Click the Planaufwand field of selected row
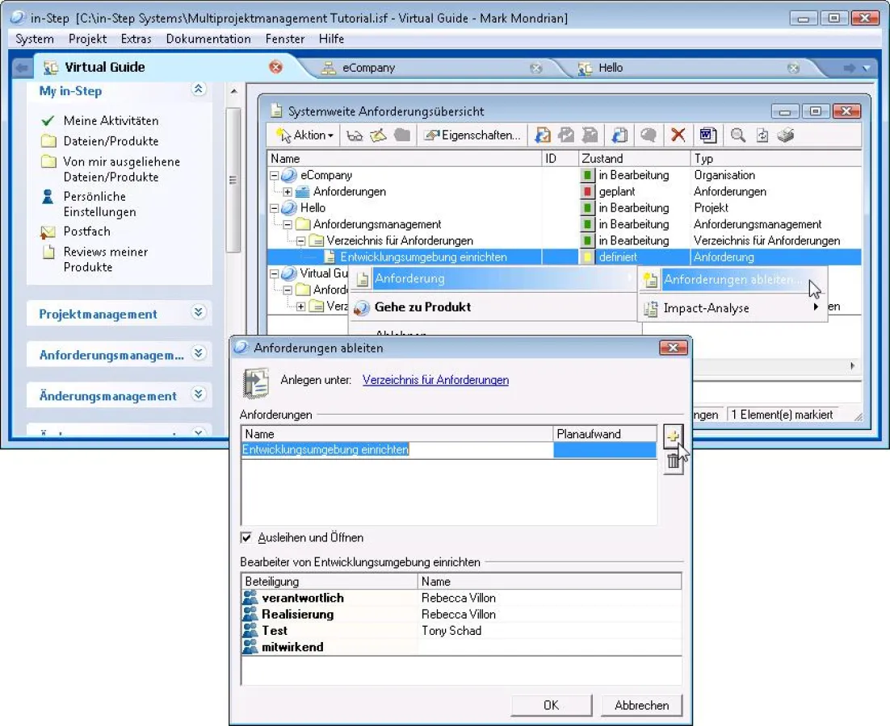Image resolution: width=890 pixels, height=726 pixels. [x=604, y=450]
